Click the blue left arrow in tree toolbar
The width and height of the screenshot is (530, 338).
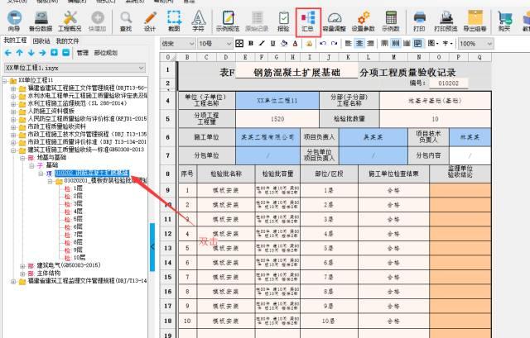8,53
